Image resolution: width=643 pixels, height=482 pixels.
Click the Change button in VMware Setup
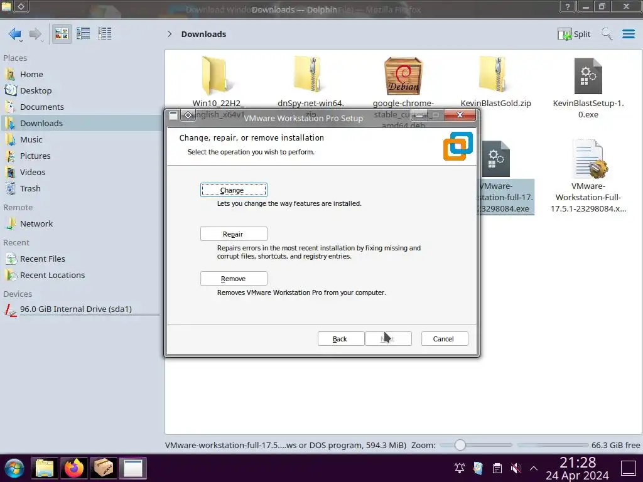coord(234,190)
